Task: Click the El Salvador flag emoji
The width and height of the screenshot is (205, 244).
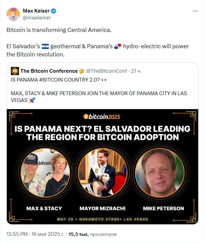Action: pyautogui.click(x=45, y=46)
